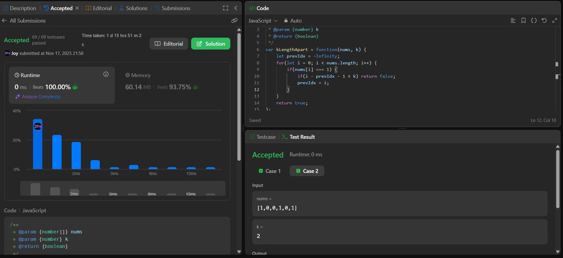Expand the editor to fullscreen
The image size is (563, 258).
pyautogui.click(x=555, y=21)
